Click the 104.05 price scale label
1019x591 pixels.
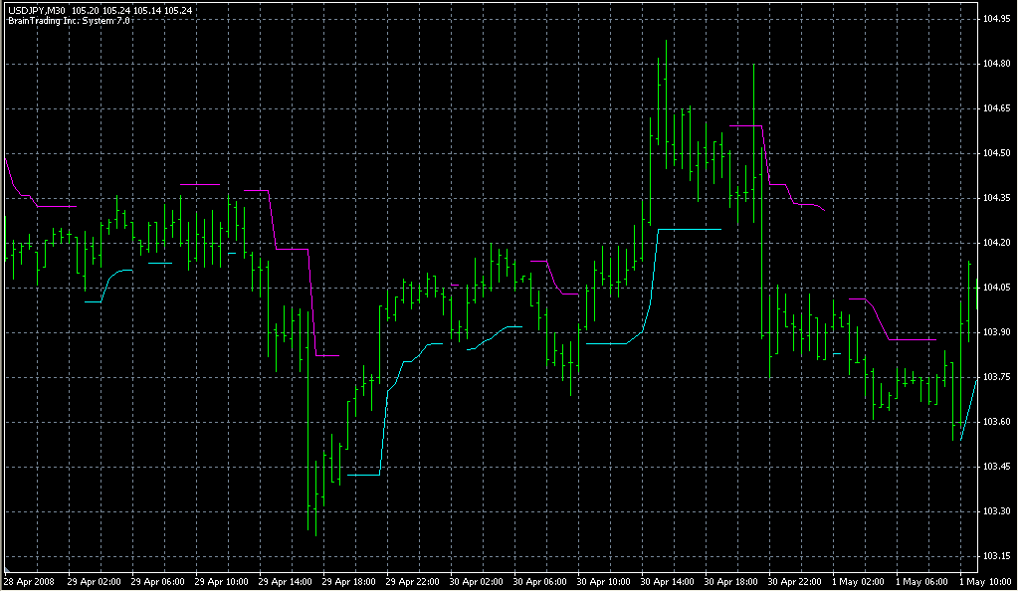(997, 288)
